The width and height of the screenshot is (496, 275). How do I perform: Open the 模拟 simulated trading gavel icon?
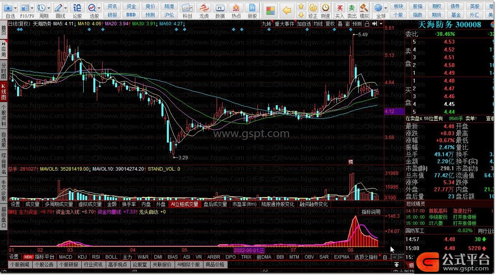pyautogui.click(x=364, y=8)
